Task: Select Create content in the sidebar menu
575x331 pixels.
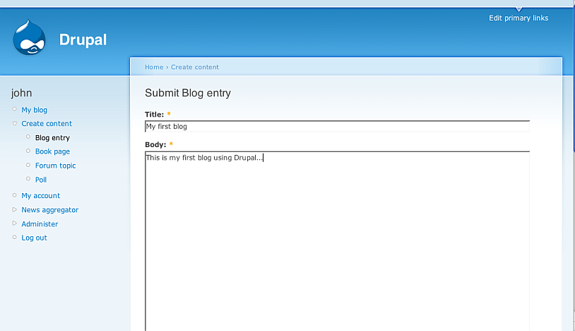Action: (x=47, y=124)
